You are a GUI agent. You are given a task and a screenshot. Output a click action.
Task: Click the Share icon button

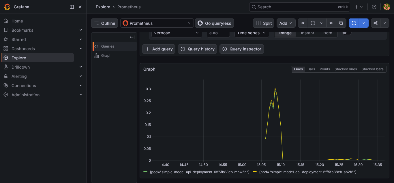pos(376,23)
